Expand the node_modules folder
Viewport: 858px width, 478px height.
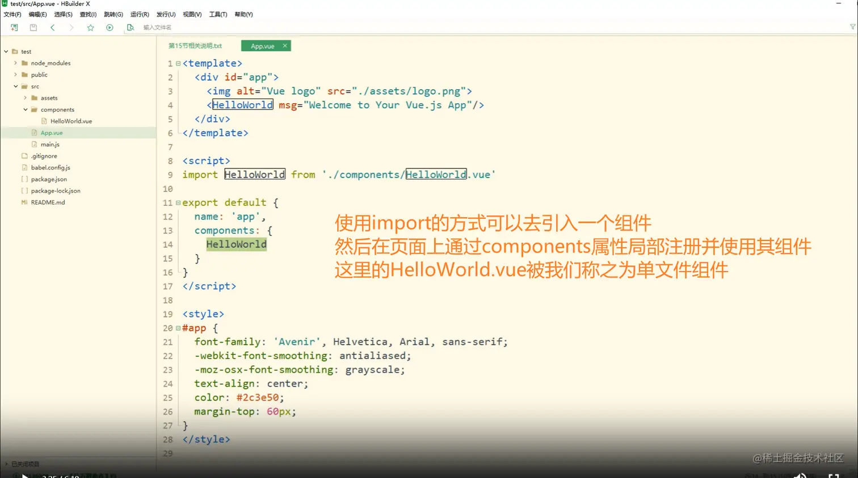16,63
